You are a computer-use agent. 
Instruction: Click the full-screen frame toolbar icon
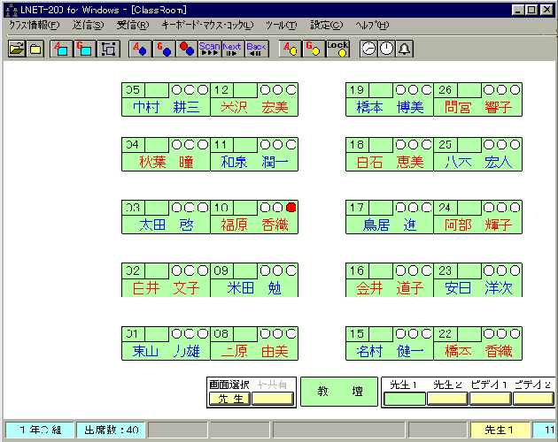pos(109,49)
